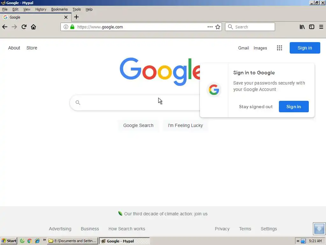
Task: Click the Google logo image
Action: (160, 72)
